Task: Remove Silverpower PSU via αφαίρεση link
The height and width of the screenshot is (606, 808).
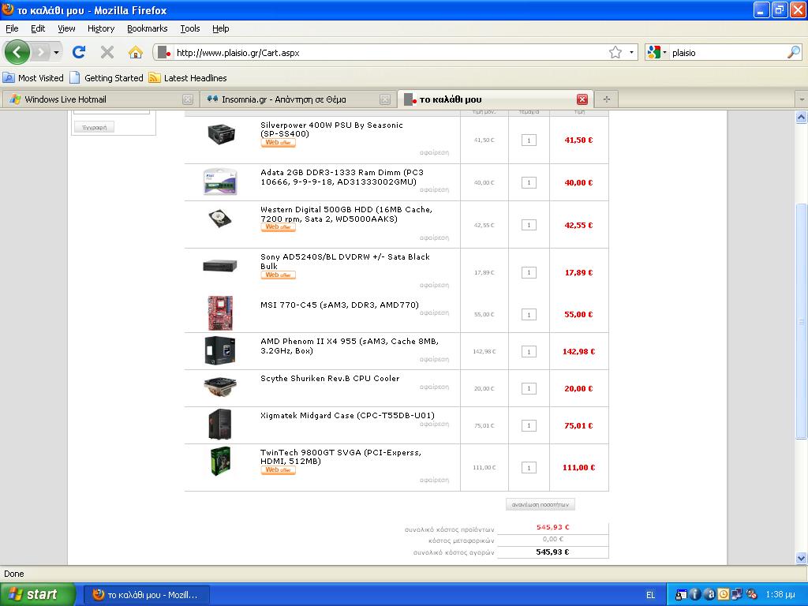Action: [x=435, y=152]
